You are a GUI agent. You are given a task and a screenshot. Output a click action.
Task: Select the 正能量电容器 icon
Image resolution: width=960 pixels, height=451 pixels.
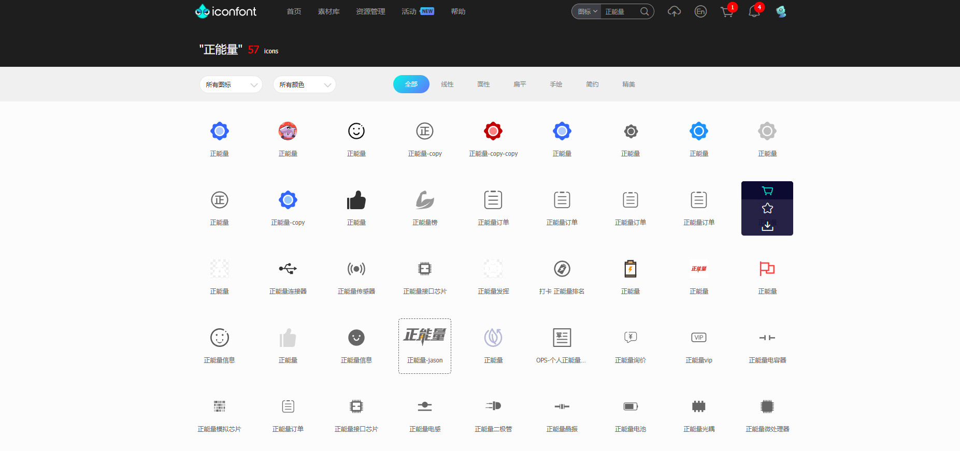tap(767, 338)
